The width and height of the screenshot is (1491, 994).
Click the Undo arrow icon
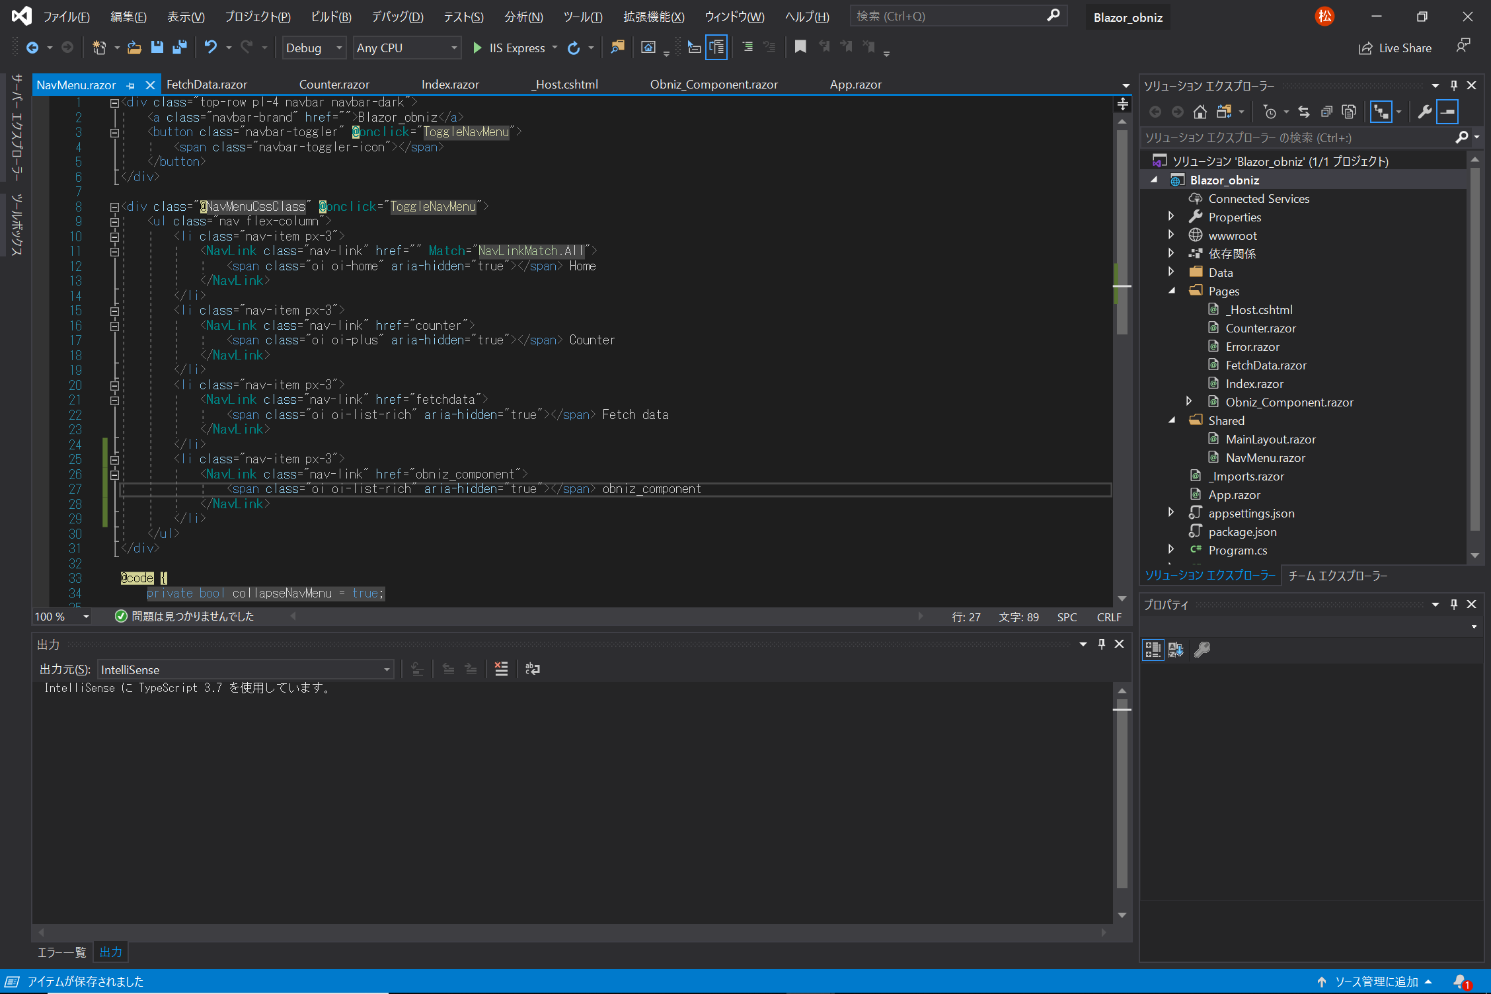click(x=210, y=47)
